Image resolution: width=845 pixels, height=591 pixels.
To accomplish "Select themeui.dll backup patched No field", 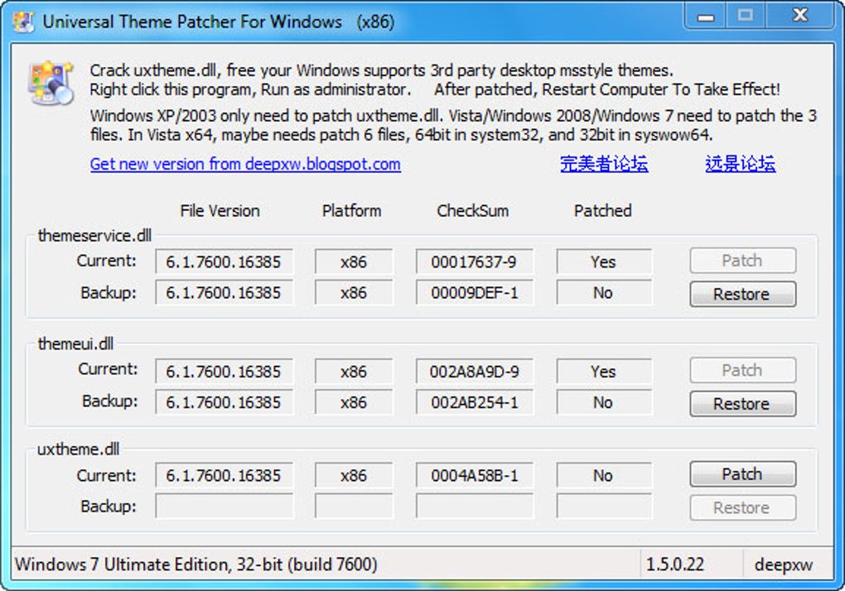I will coord(604,402).
